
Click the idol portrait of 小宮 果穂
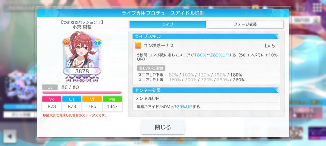82,53
